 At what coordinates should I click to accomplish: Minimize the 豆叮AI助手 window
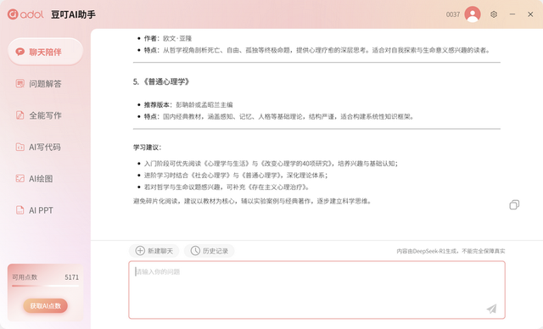pyautogui.click(x=512, y=14)
